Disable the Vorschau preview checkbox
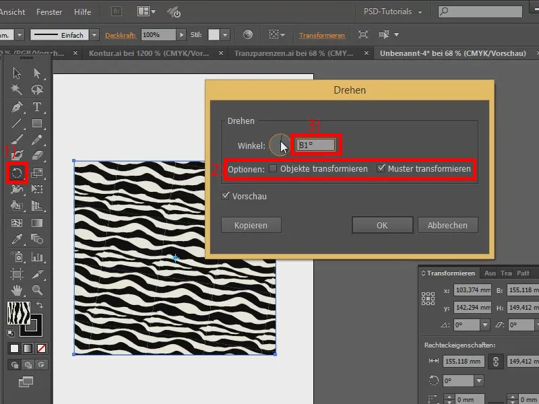This screenshot has height=404, width=539. [x=226, y=196]
